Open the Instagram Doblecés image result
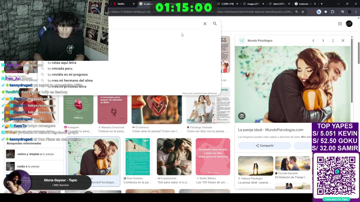Image resolution: width=360 pixels, height=202 pixels. click(x=78, y=110)
